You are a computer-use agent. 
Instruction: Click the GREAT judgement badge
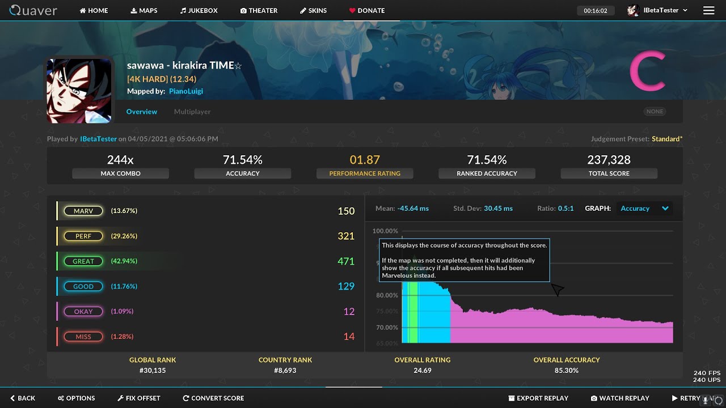click(x=83, y=261)
